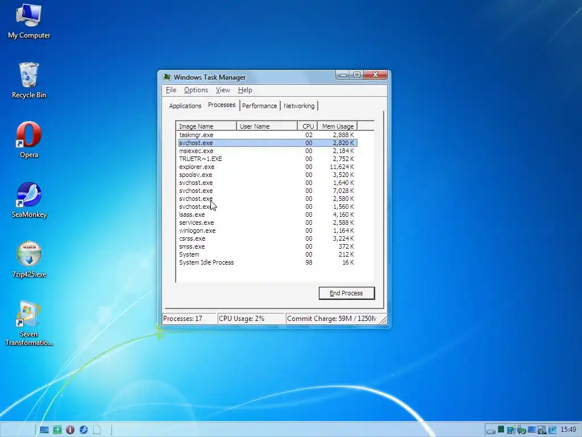Click the blank document quick launch icon

click(x=97, y=430)
